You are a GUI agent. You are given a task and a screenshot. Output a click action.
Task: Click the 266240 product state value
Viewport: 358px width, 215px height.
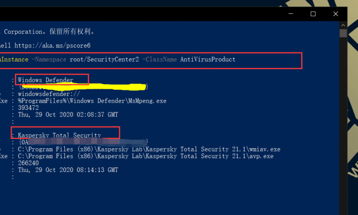click(x=28, y=163)
